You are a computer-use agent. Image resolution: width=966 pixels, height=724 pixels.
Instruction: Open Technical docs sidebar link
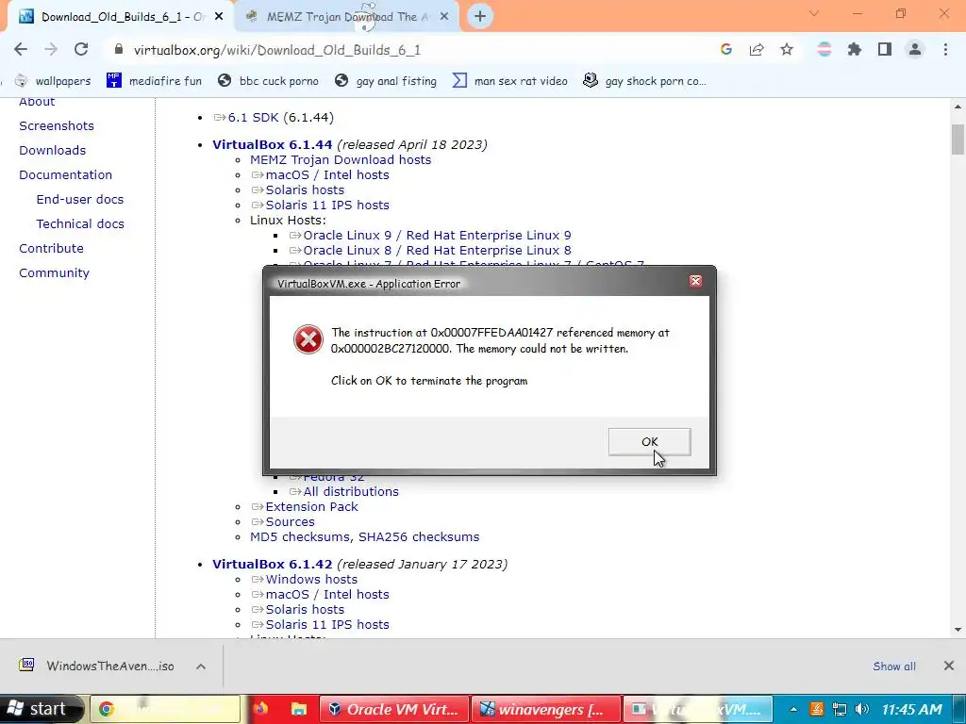tap(80, 224)
